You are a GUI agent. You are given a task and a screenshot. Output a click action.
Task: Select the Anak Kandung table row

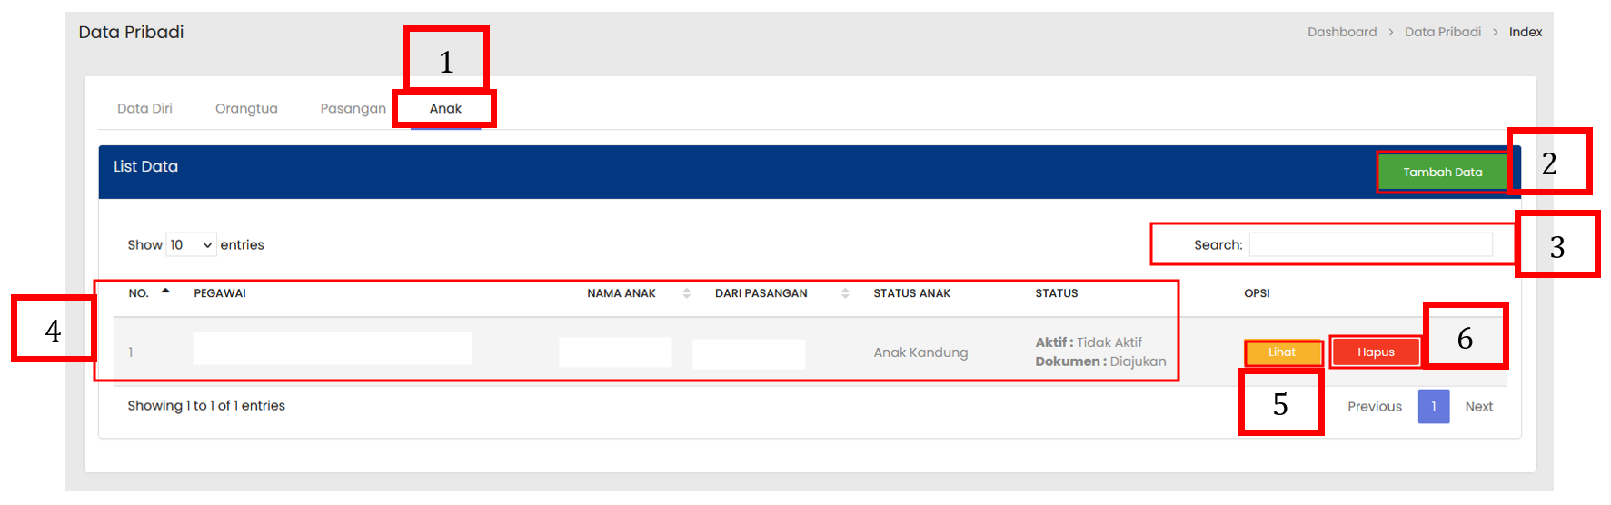920,352
